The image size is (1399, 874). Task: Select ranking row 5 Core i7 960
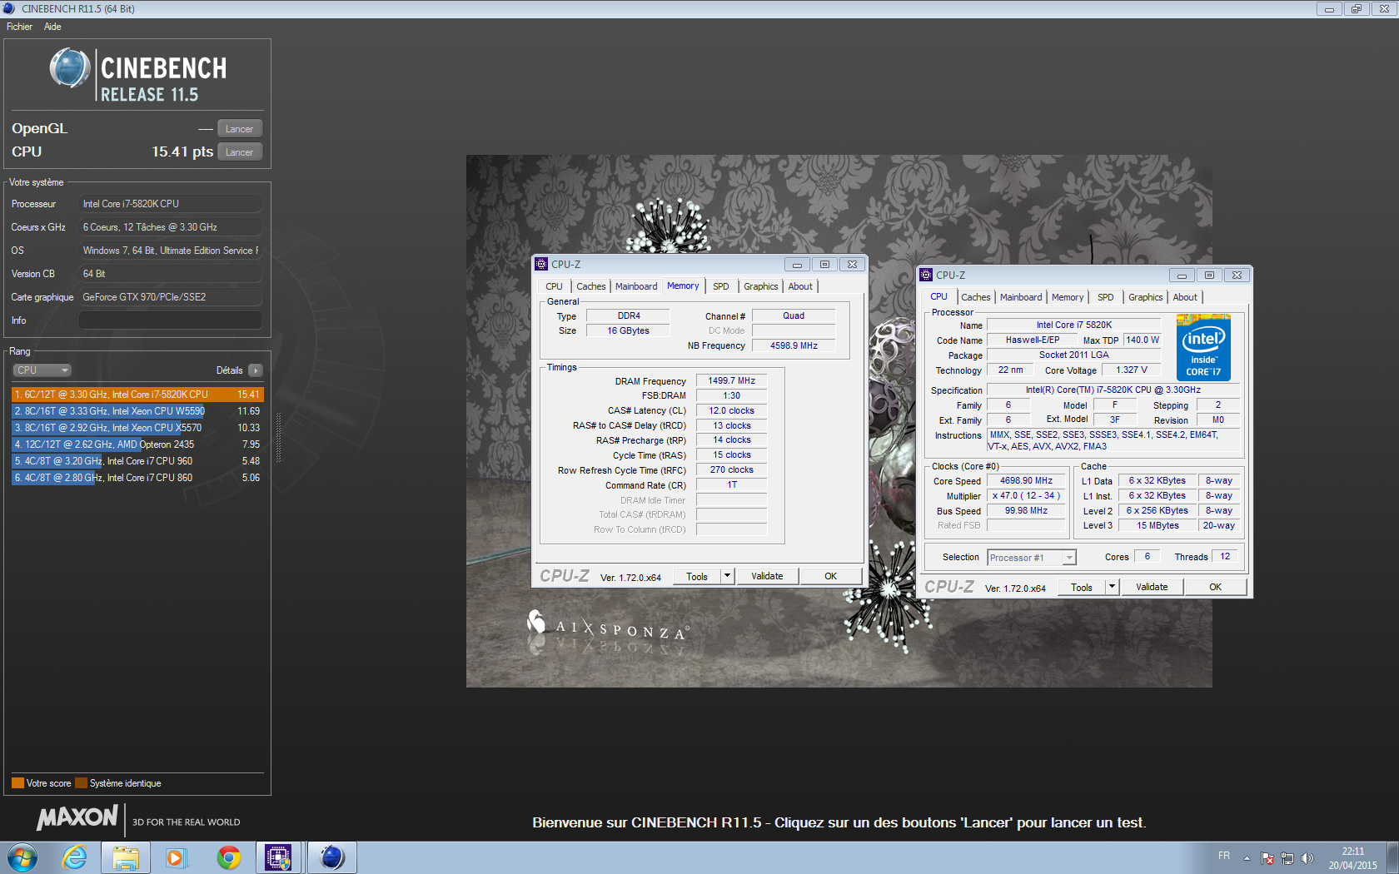[x=137, y=461]
